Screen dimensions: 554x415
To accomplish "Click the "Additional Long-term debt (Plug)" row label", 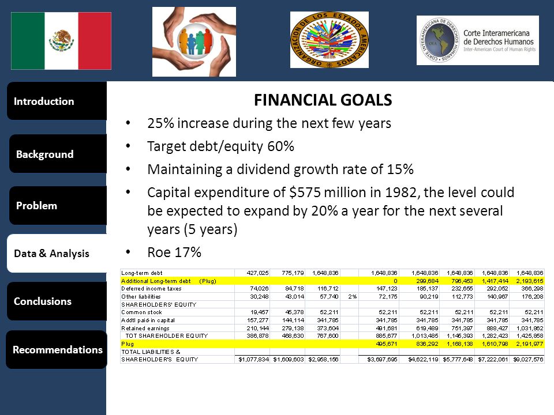I will [x=169, y=281].
